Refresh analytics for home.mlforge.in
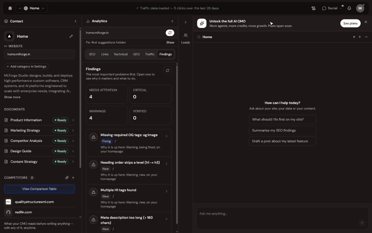This screenshot has width=372, height=233. tap(170, 33)
